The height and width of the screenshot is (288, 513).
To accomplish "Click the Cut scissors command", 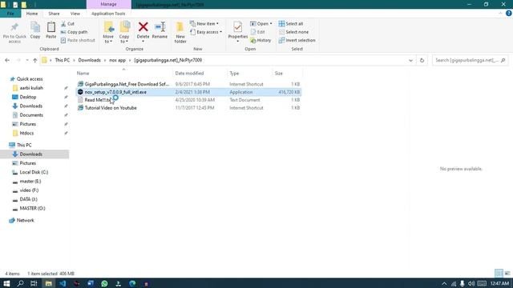I will 67,24.
